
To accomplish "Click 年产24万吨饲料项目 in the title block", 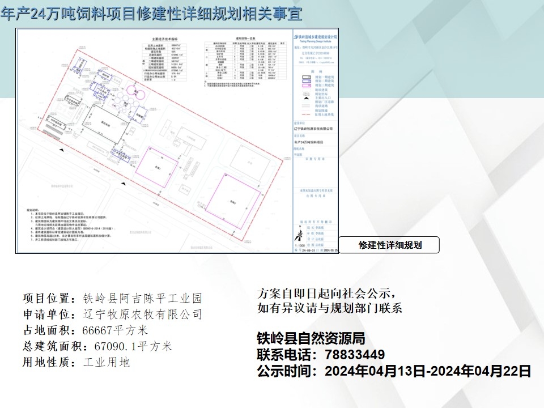I will pos(308,142).
